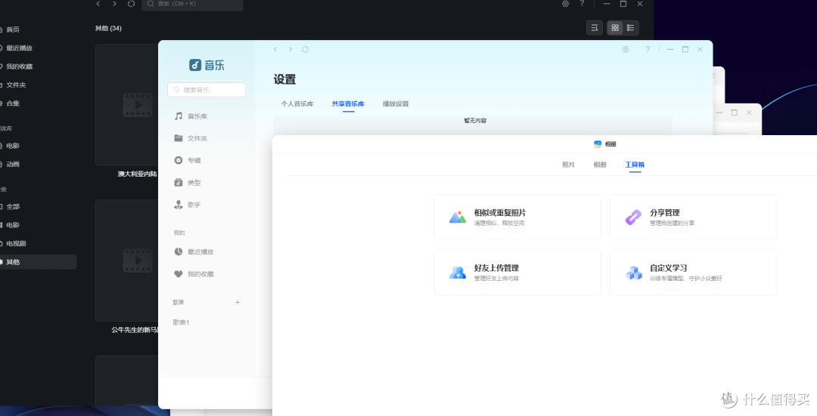Open 相似或重复照片 tool card
The width and height of the screenshot is (817, 416).
517,217
